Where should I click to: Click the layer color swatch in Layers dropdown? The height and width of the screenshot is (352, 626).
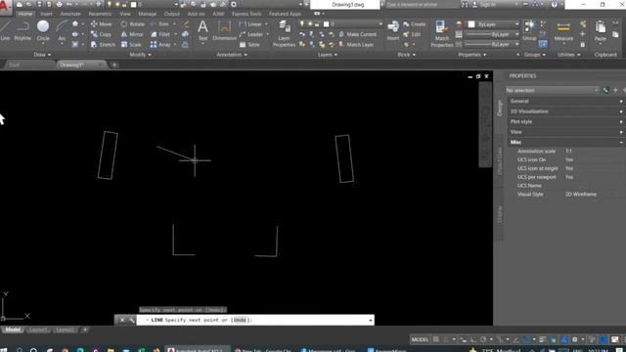326,23
